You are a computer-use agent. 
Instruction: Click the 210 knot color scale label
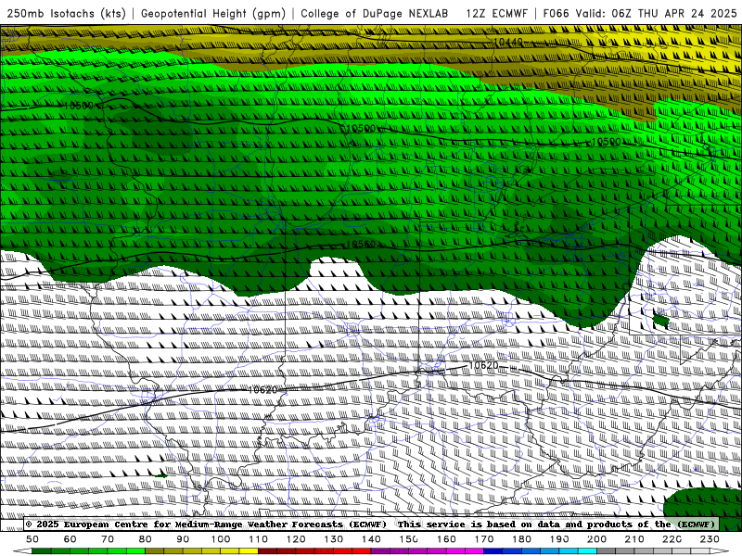tap(634, 539)
